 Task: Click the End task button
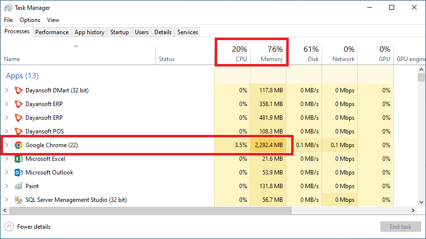[401, 226]
